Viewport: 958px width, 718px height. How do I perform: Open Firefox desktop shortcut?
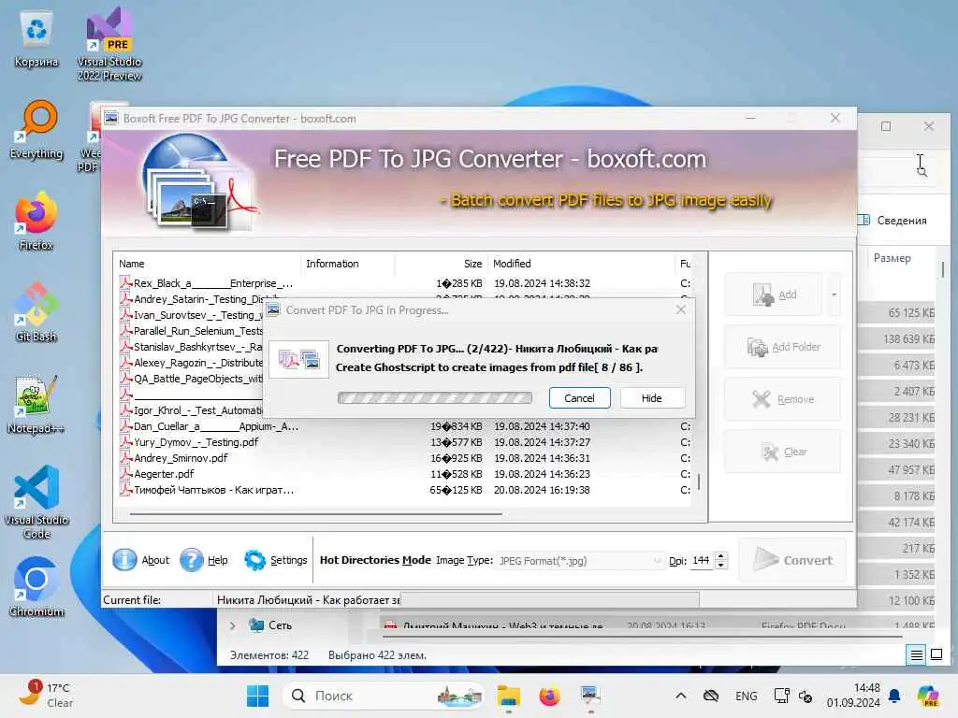coord(36,221)
